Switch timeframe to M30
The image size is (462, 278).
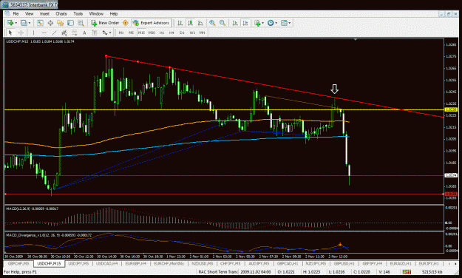click(152, 33)
